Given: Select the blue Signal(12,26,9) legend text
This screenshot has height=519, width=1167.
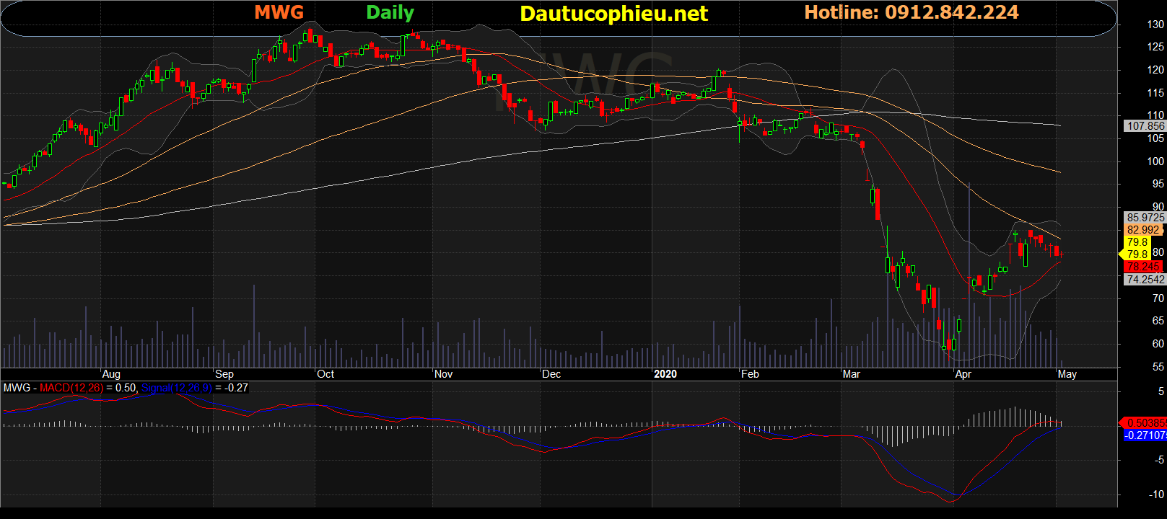Looking at the screenshot, I should point(176,388).
